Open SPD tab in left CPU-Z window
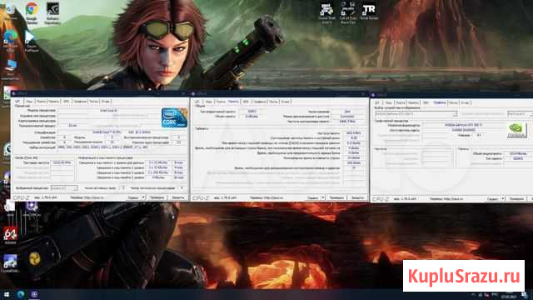 (67, 102)
